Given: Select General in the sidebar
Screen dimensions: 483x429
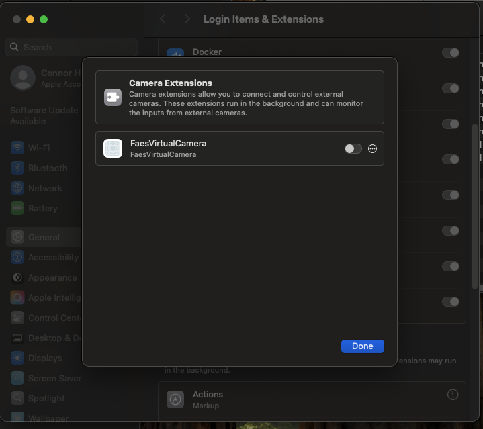Looking at the screenshot, I should 44,237.
